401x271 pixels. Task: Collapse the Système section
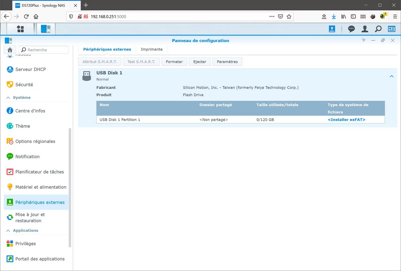point(8,98)
